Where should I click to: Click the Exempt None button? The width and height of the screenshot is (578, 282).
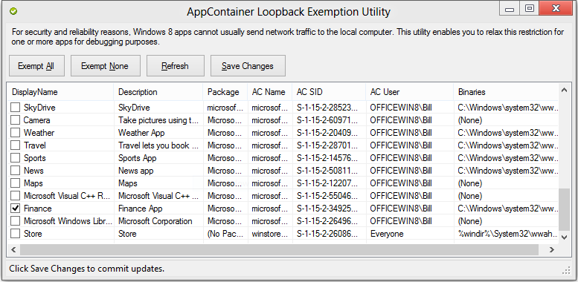click(x=105, y=66)
